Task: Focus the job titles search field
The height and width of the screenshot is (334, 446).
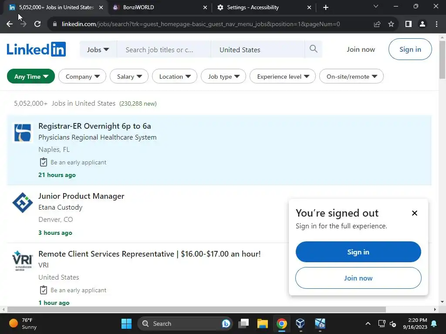Action: coord(164,50)
